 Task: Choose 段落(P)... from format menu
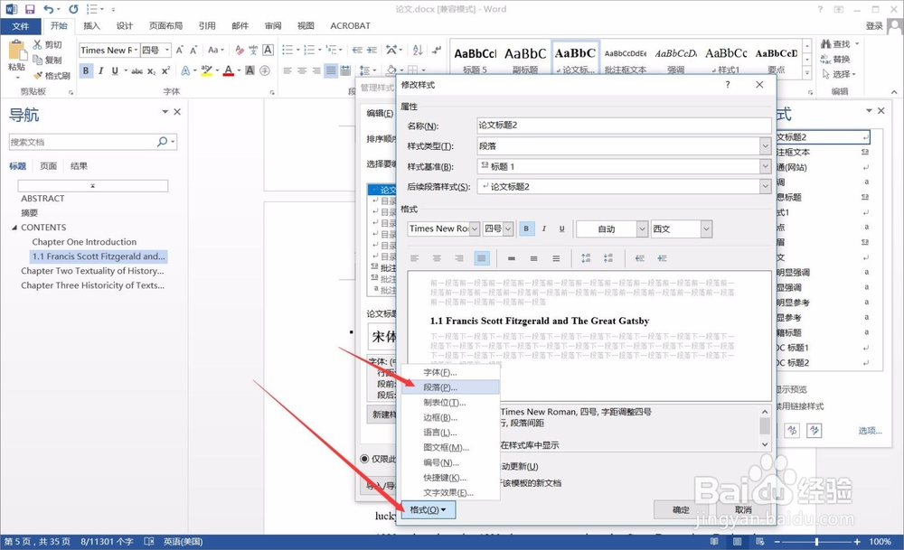(x=450, y=387)
